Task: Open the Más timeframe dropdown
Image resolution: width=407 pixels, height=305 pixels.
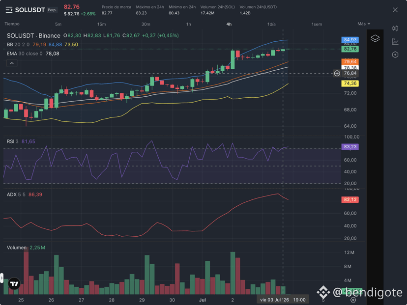Action: (364, 24)
